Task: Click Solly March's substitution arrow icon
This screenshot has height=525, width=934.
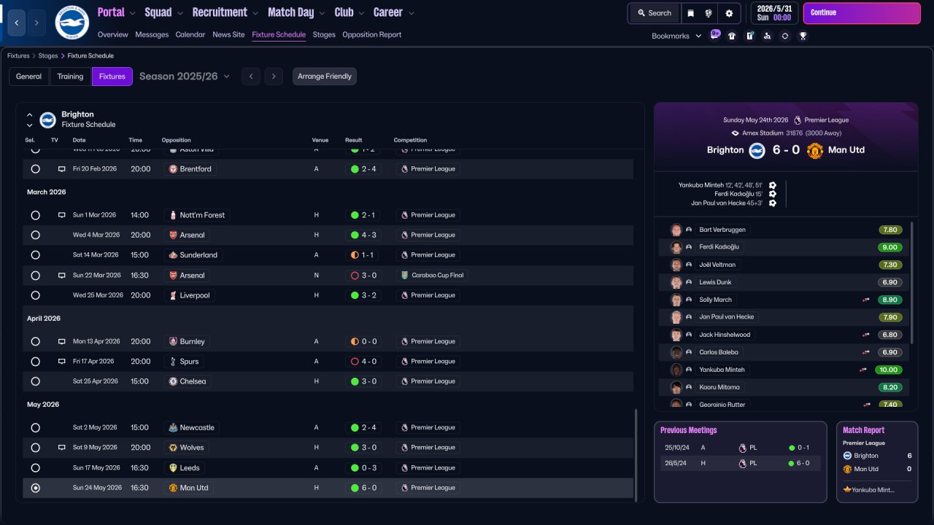Action: click(x=866, y=300)
